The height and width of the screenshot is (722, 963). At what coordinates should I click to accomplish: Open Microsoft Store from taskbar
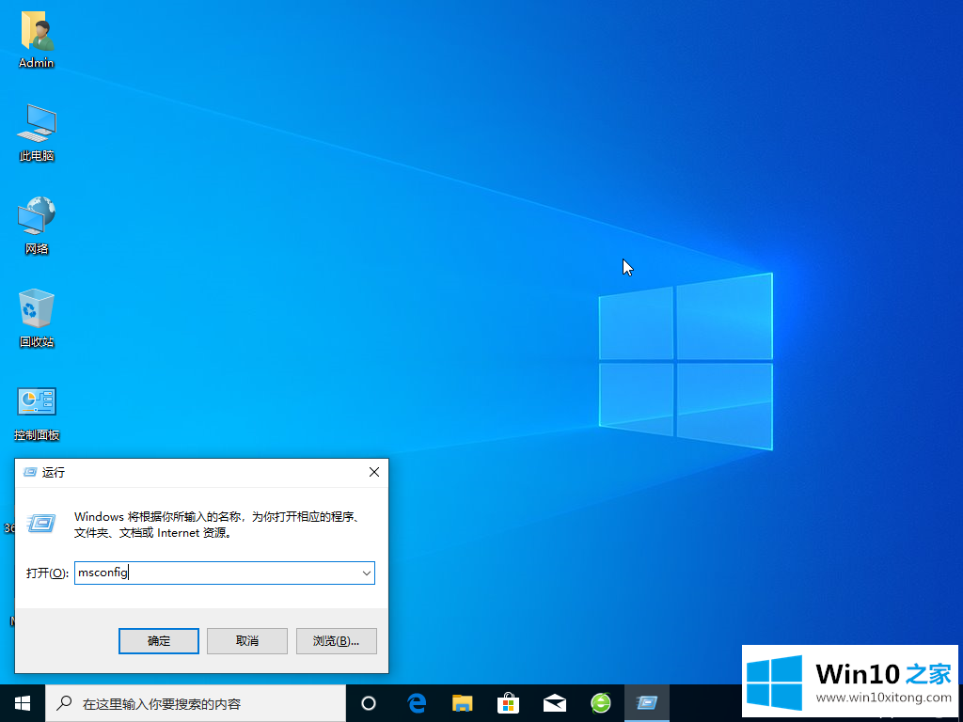pos(509,703)
